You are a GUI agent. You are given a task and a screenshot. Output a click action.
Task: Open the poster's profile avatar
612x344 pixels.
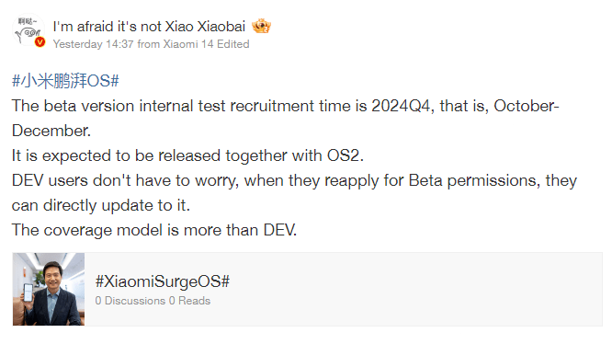(x=28, y=31)
